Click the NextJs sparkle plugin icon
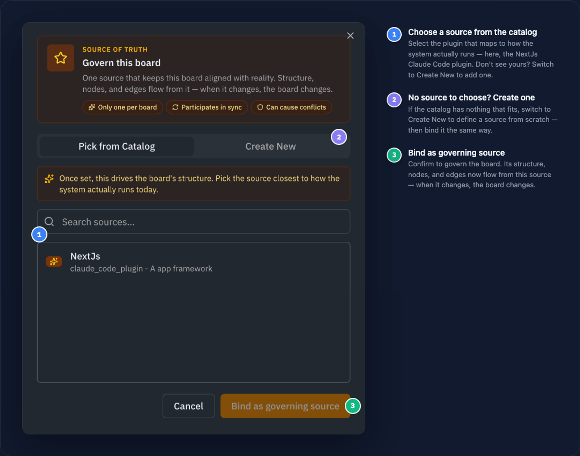580x456 pixels. click(54, 261)
